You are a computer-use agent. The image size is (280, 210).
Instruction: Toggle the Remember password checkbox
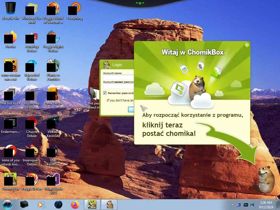pos(105,93)
